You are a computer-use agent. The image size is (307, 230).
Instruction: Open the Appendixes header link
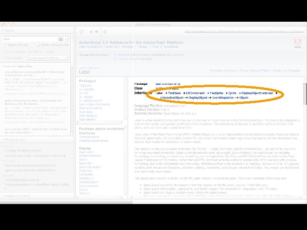pyautogui.click(x=171, y=47)
